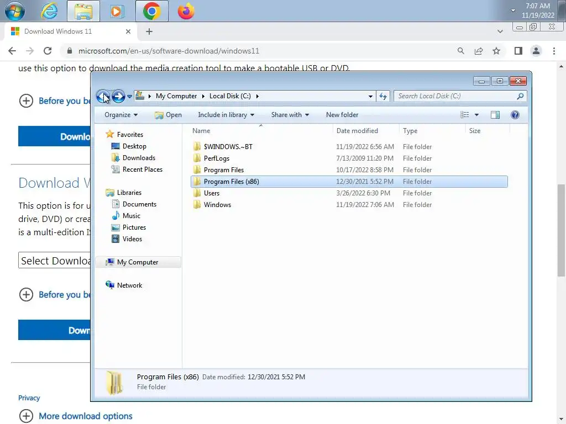Open the Include in library menu
566x424 pixels.
pyautogui.click(x=226, y=115)
